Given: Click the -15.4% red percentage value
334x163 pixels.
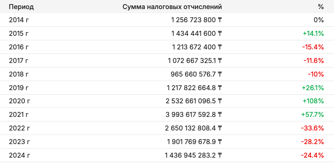Looking at the screenshot, I should [313, 47].
